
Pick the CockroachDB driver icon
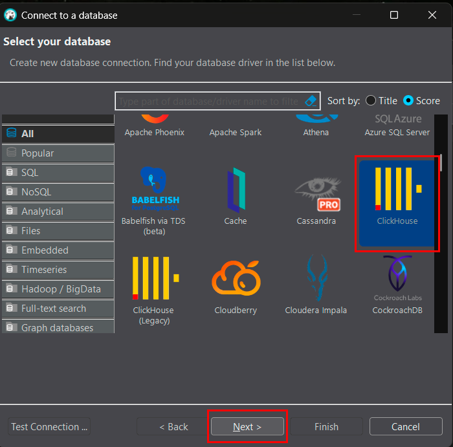click(397, 283)
